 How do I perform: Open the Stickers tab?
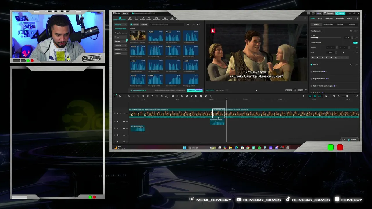click(142, 18)
